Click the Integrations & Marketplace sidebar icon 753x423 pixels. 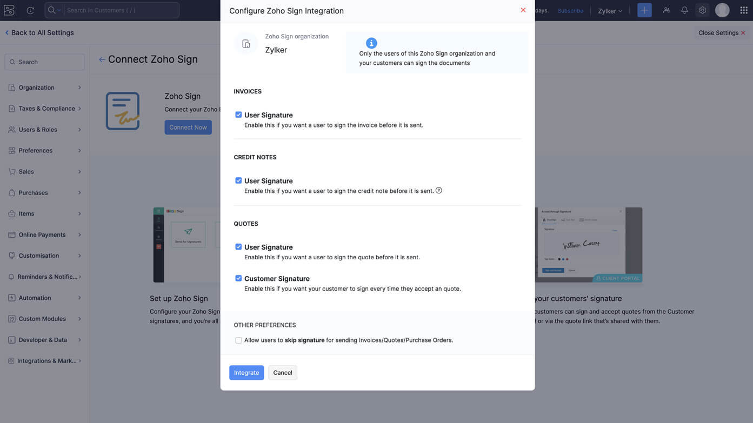[x=11, y=361]
